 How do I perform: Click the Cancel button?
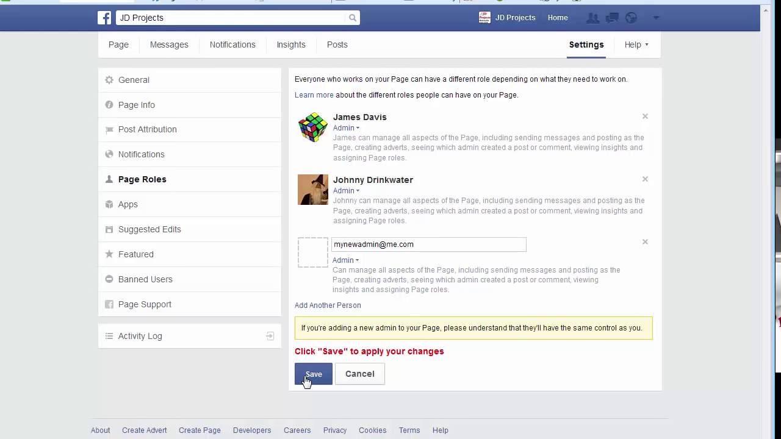360,374
